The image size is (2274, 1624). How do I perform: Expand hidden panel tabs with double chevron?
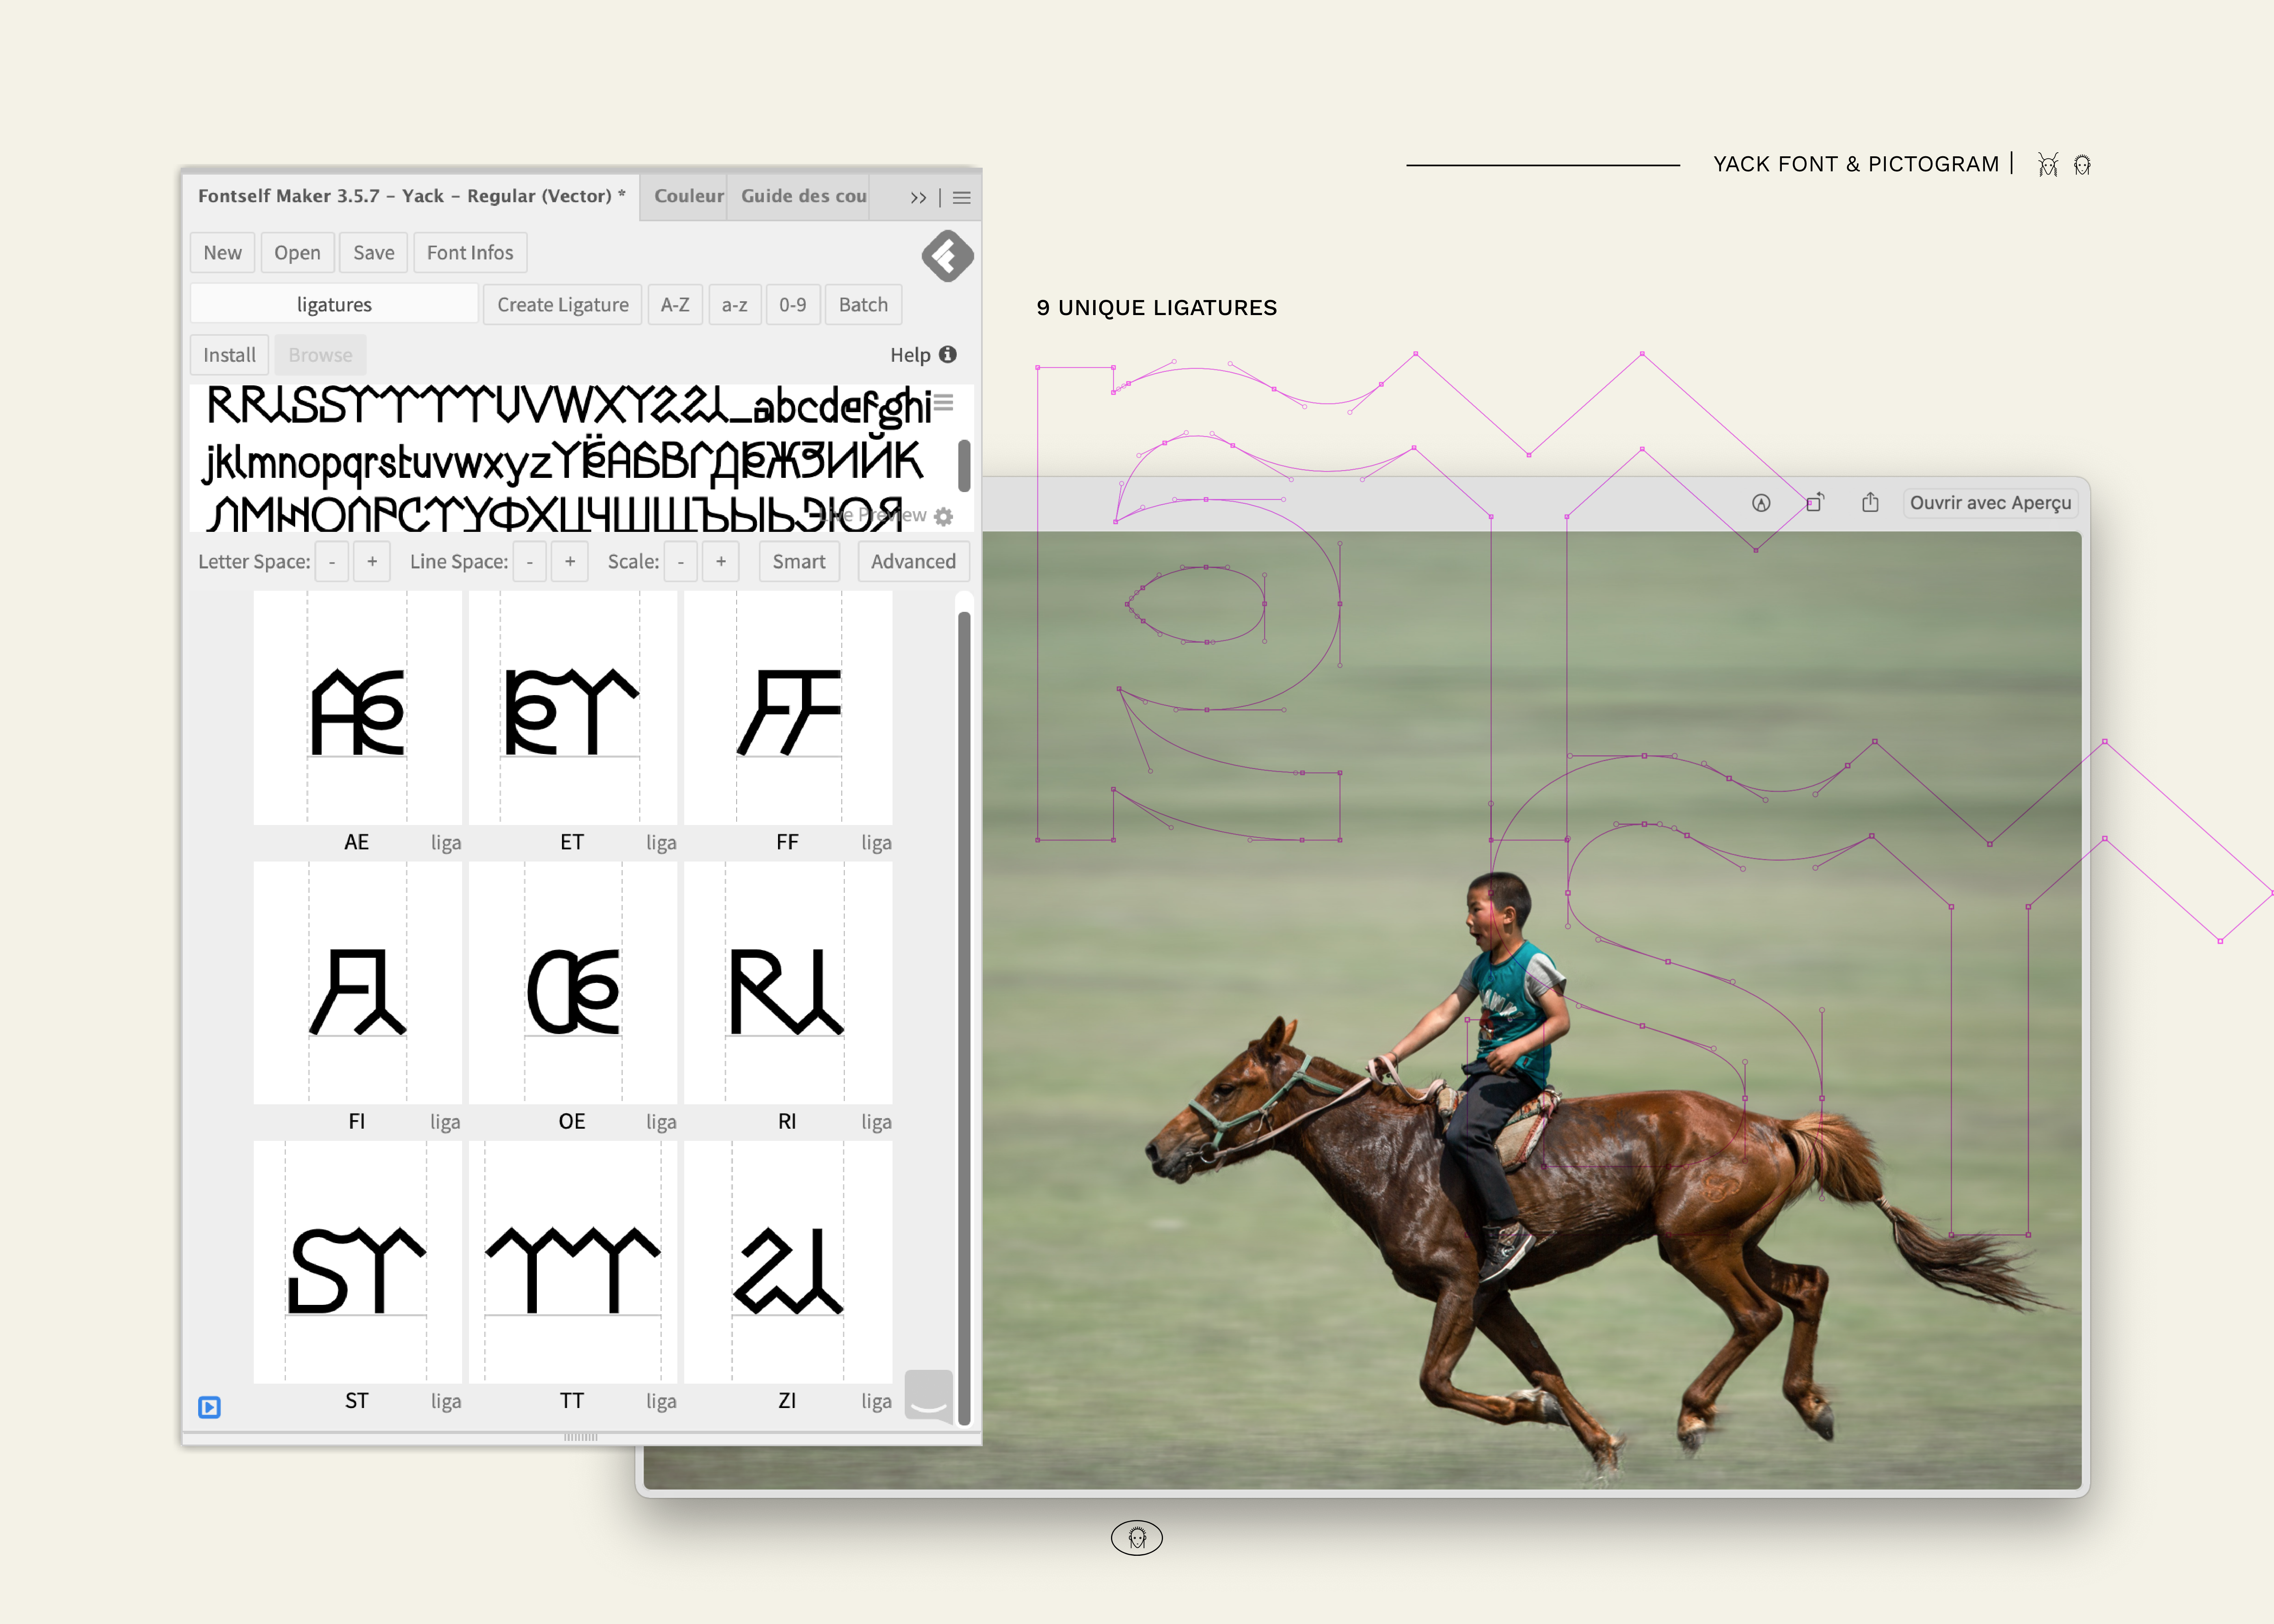[x=918, y=198]
